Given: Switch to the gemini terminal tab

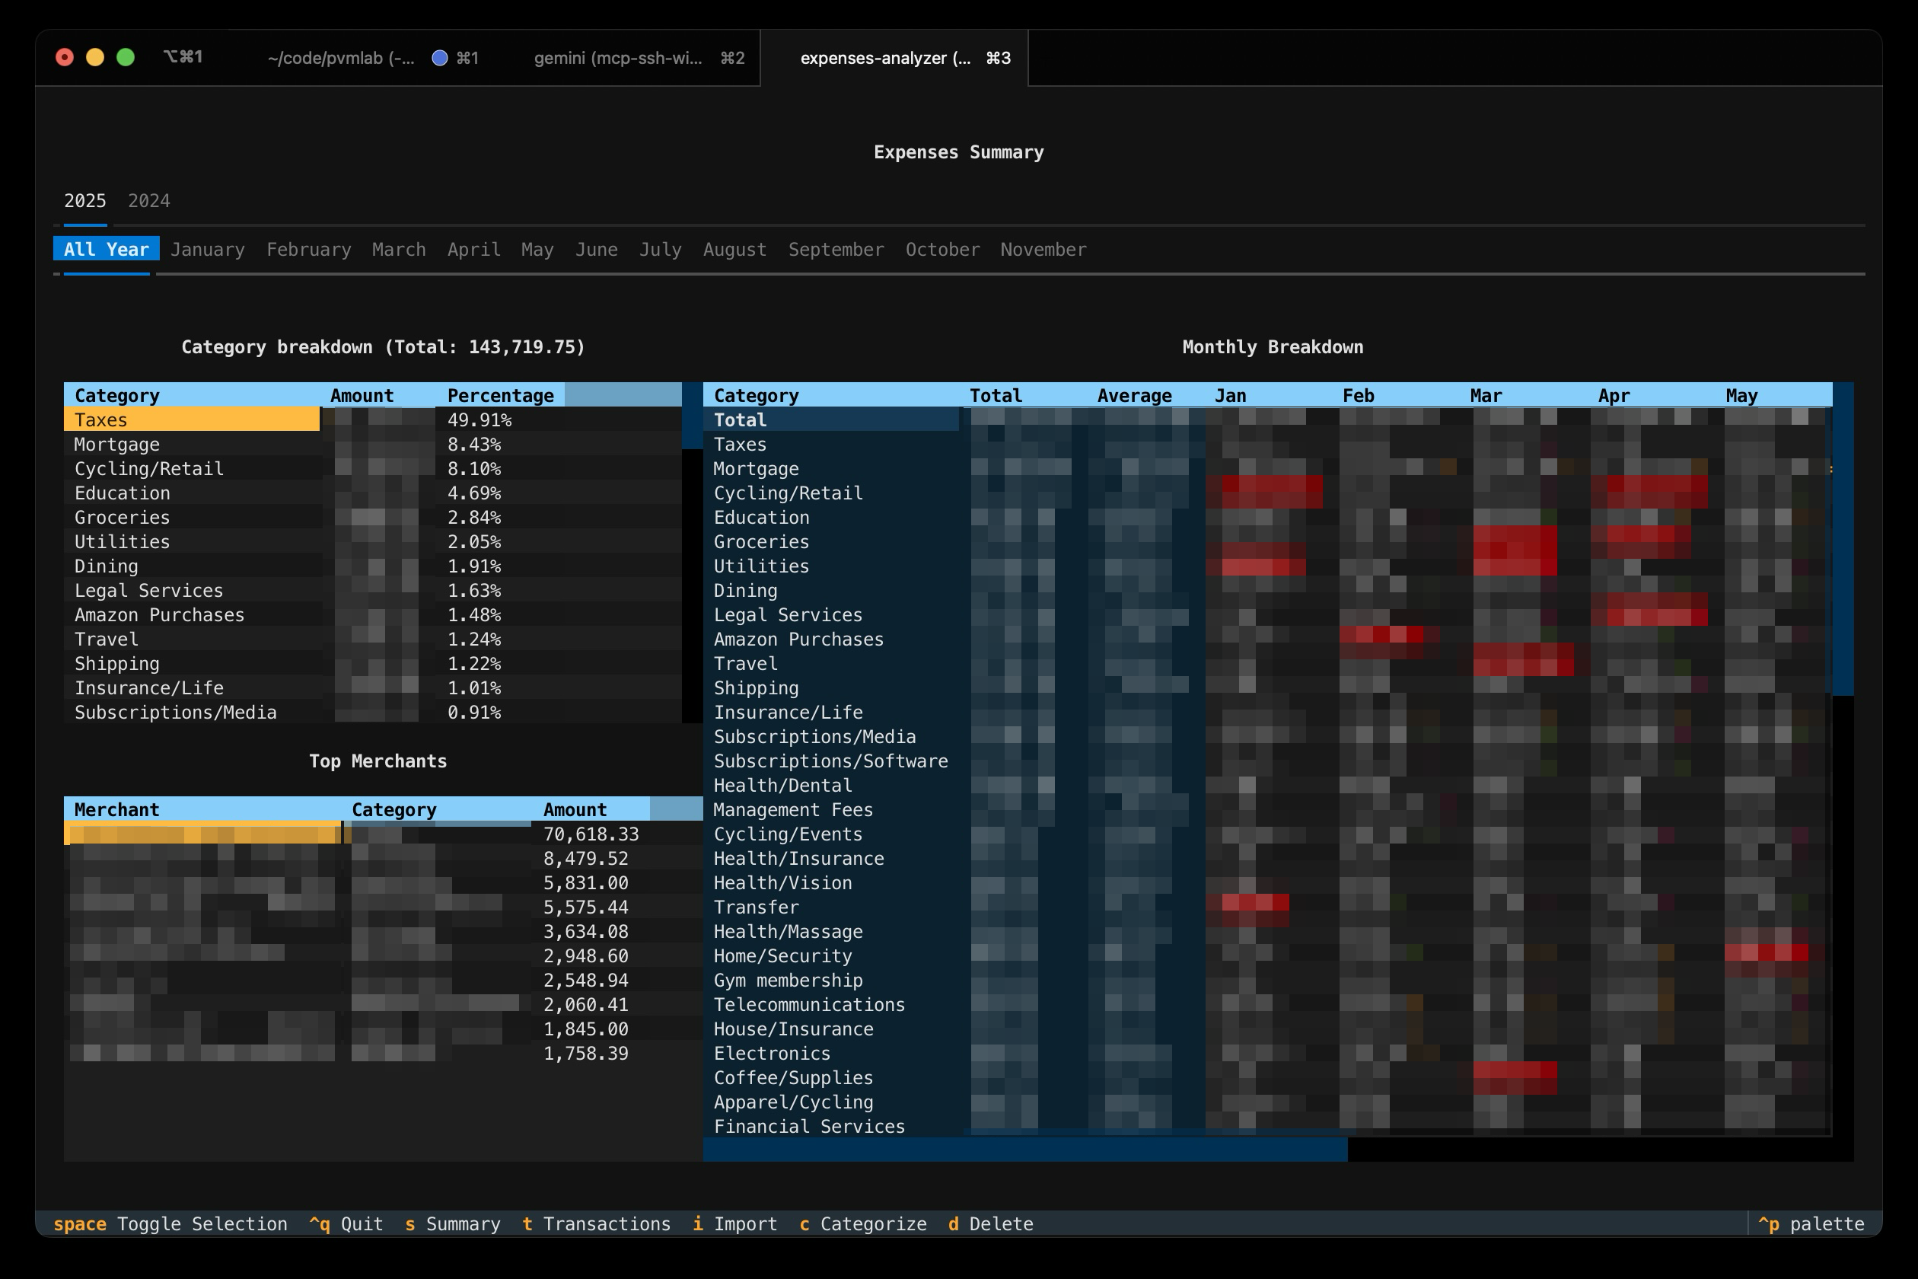Looking at the screenshot, I should (620, 58).
